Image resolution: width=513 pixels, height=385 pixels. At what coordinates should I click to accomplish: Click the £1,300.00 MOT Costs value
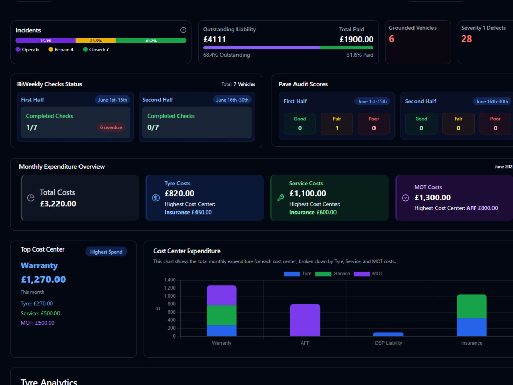(432, 198)
